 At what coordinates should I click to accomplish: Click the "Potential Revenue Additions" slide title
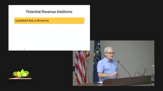coord(49,12)
